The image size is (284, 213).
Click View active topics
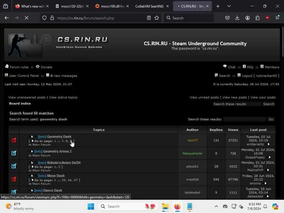click(63, 97)
